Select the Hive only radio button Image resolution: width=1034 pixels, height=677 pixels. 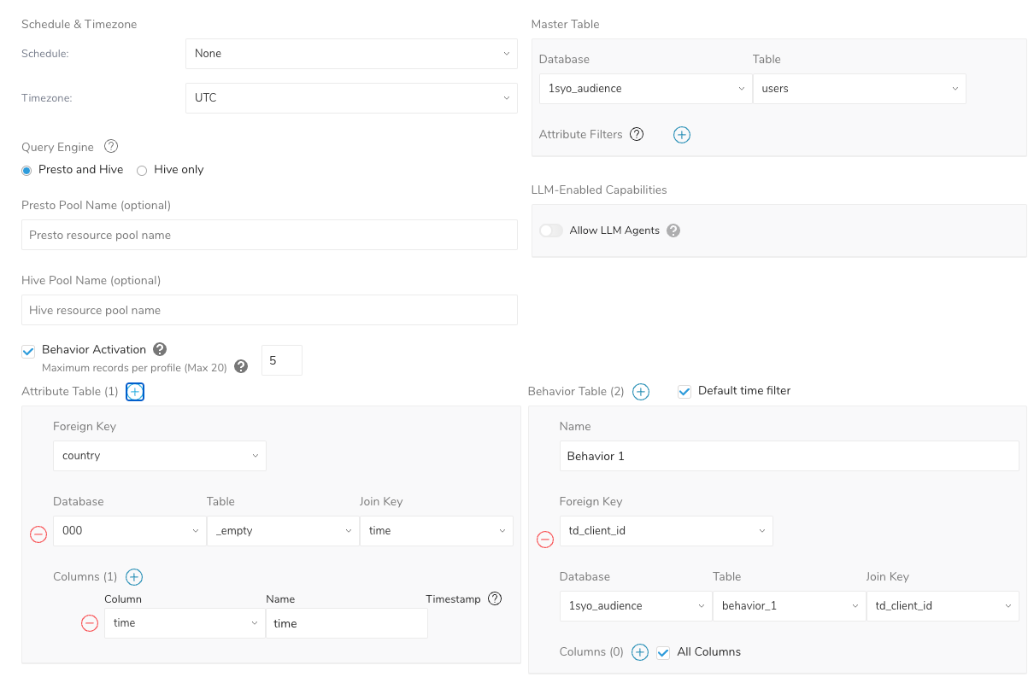pos(142,170)
